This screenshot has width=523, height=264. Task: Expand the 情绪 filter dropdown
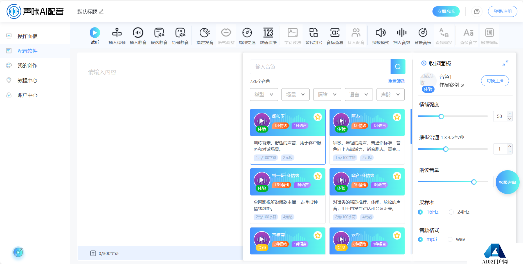[327, 94]
